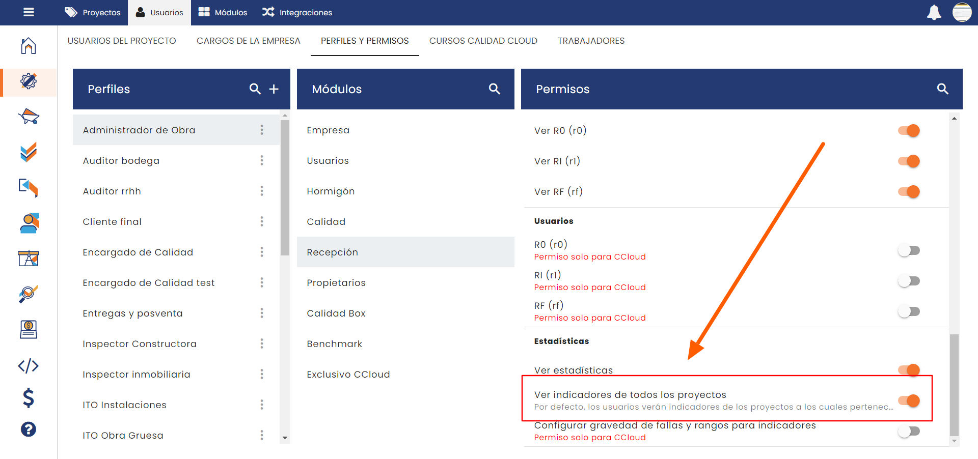This screenshot has height=459, width=978.
Task: Search in the Perfiles panel
Action: [x=255, y=89]
